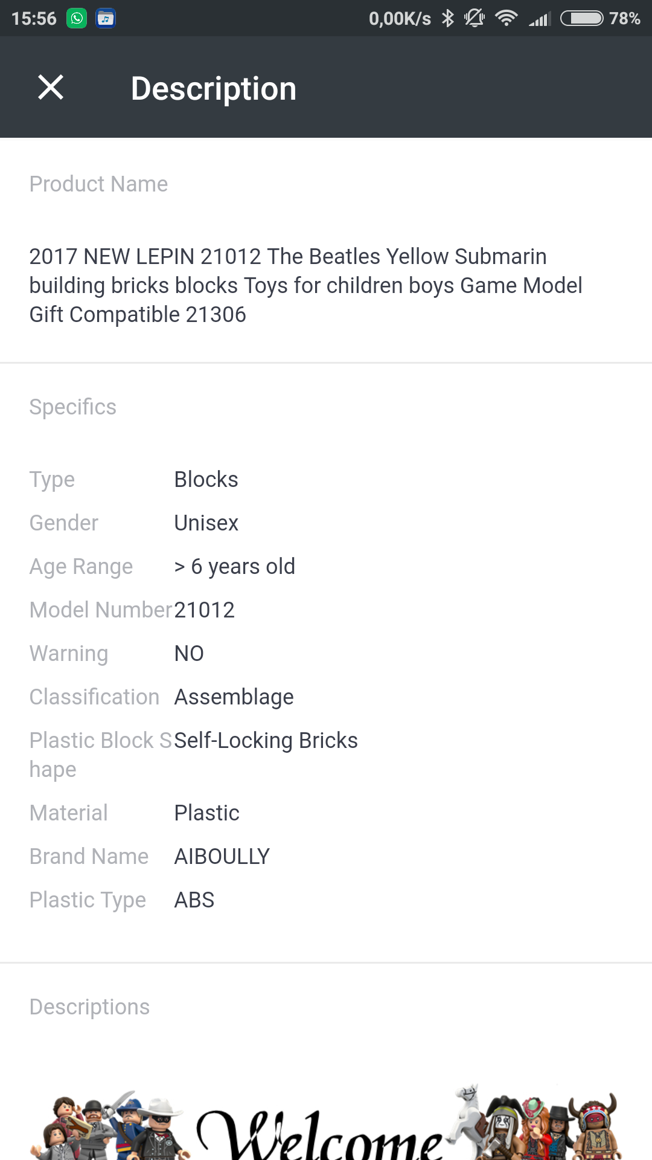Select the LEPIN 21012 product name text
The height and width of the screenshot is (1160, 652).
(x=305, y=285)
